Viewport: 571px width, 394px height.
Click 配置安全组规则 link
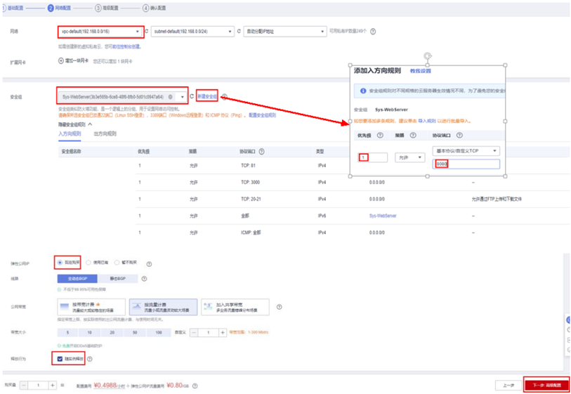262,115
